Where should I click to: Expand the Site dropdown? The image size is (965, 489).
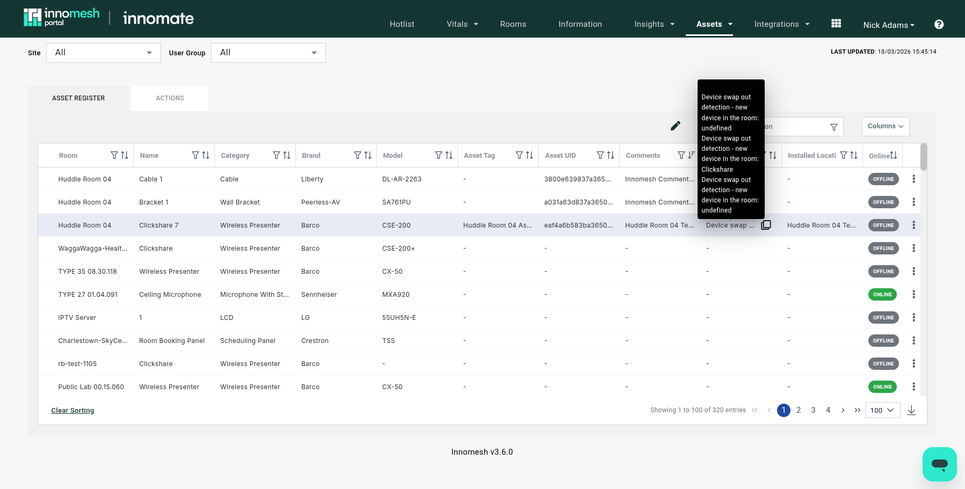[104, 53]
